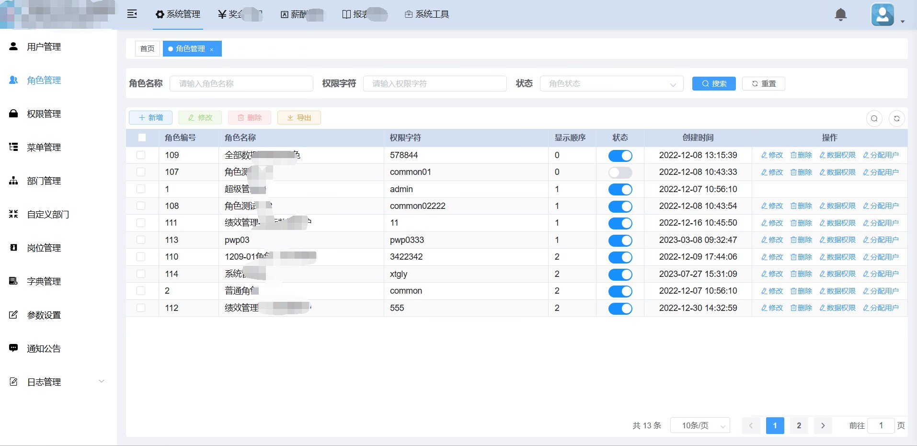Click 删除 for role 107
Viewport: 917px width, 446px height.
(801, 172)
